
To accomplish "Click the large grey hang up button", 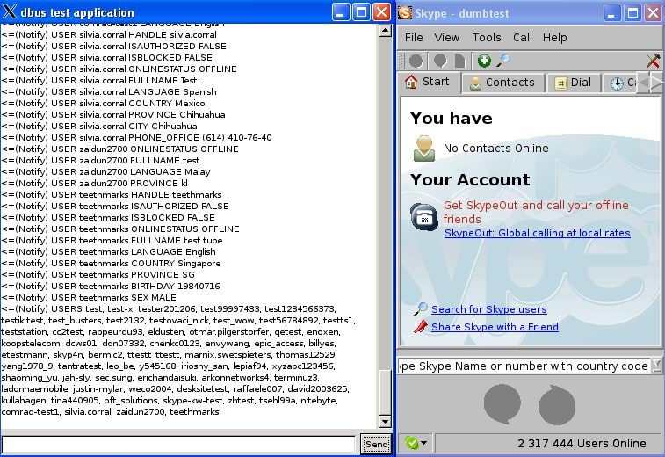I will 556,403.
